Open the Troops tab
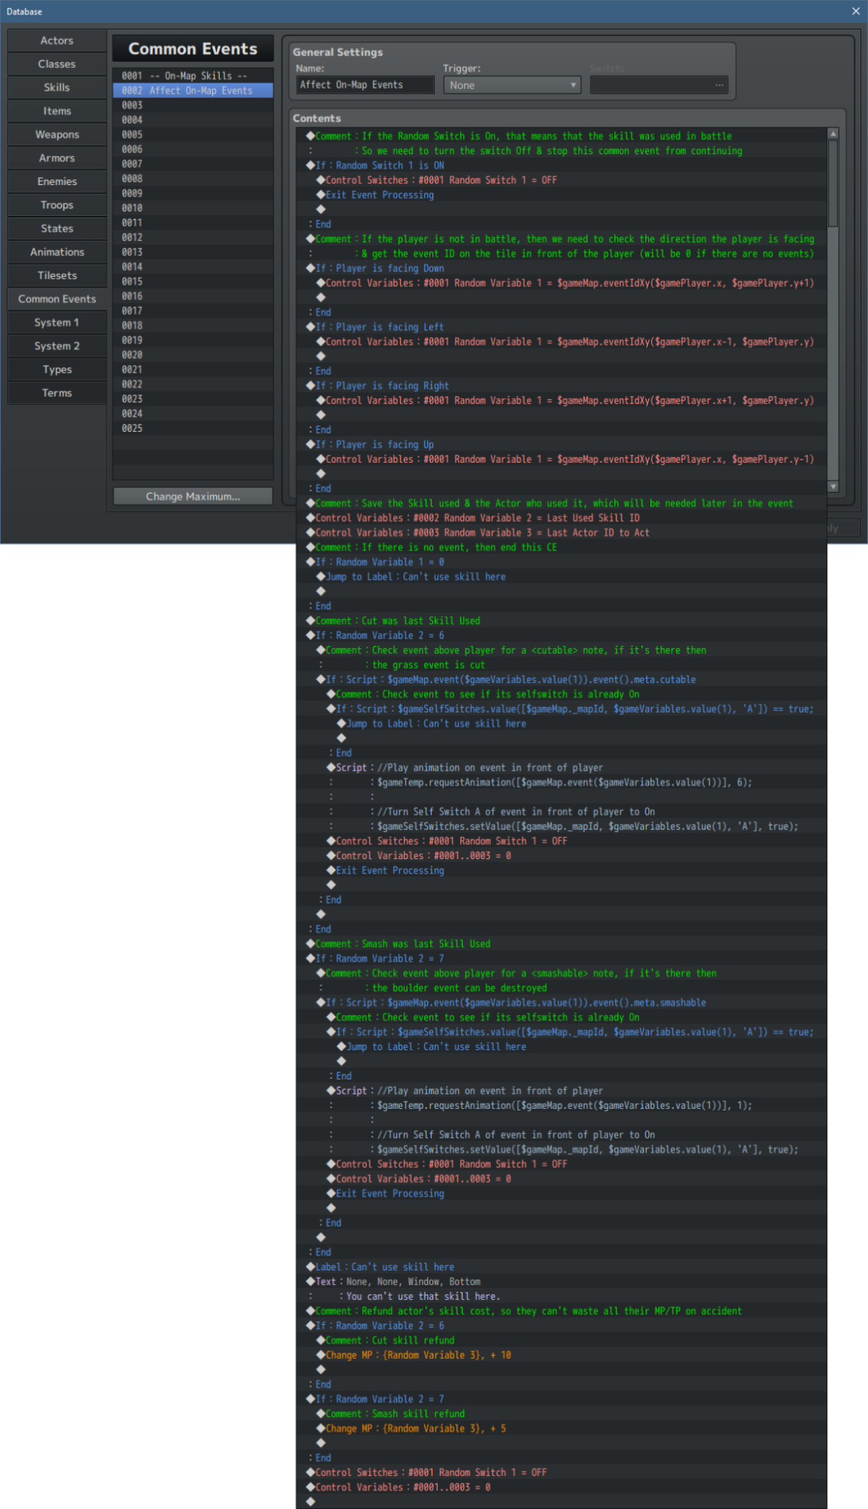This screenshot has height=1509, width=868. (x=57, y=205)
